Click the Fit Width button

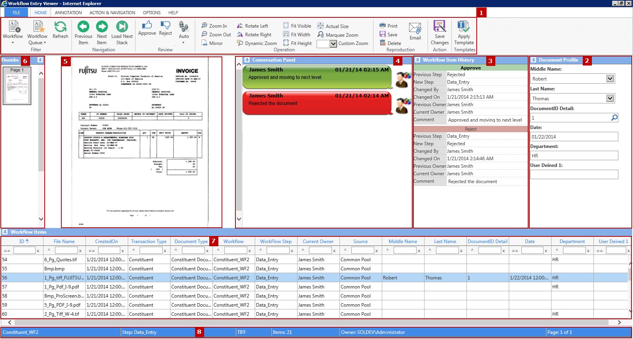pyautogui.click(x=297, y=35)
